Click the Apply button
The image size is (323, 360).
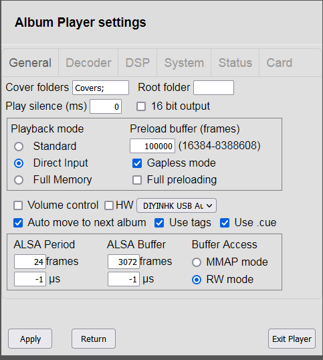[x=30, y=339]
